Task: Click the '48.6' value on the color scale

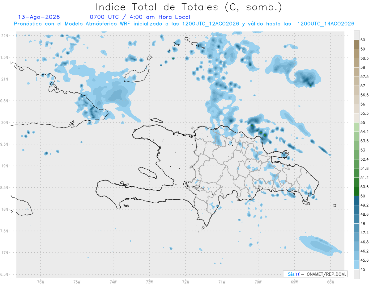Action: click(365, 214)
